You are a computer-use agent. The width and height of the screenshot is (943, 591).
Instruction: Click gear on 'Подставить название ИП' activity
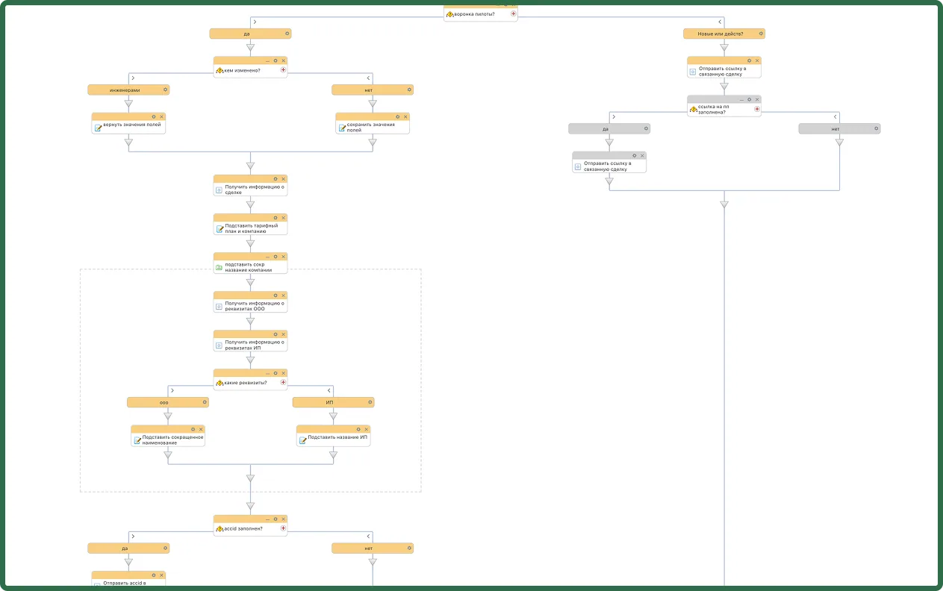pyautogui.click(x=358, y=429)
